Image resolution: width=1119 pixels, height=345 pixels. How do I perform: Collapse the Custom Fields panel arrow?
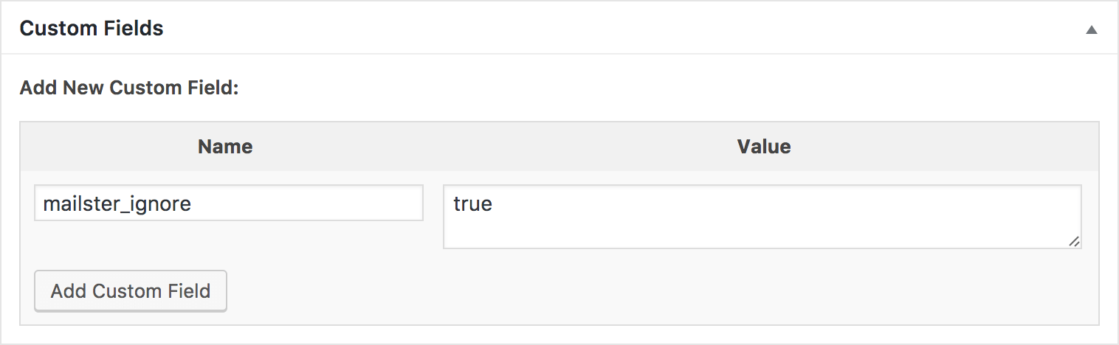coord(1091,30)
